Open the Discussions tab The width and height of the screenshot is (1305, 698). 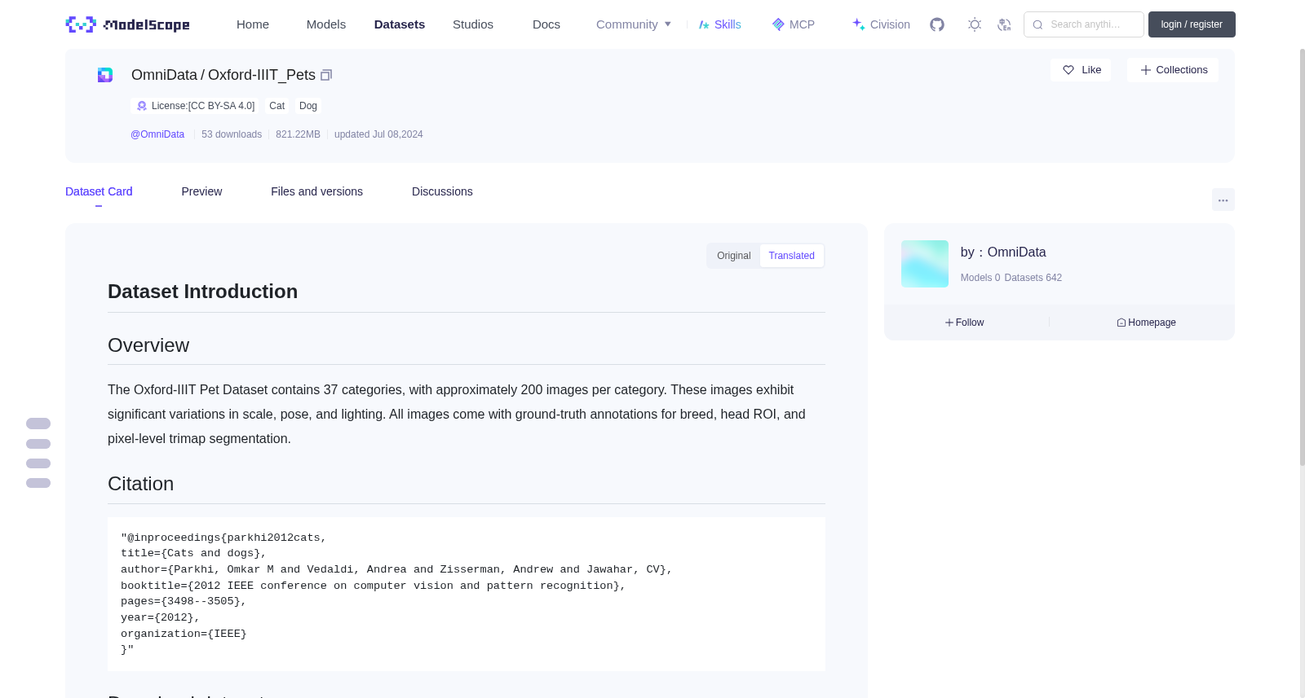click(442, 191)
